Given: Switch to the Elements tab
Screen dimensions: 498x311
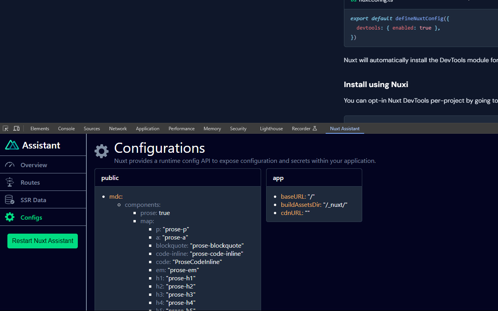Looking at the screenshot, I should [40, 128].
